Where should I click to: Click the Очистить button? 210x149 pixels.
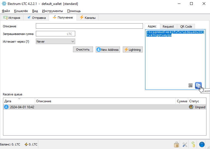click(83, 50)
